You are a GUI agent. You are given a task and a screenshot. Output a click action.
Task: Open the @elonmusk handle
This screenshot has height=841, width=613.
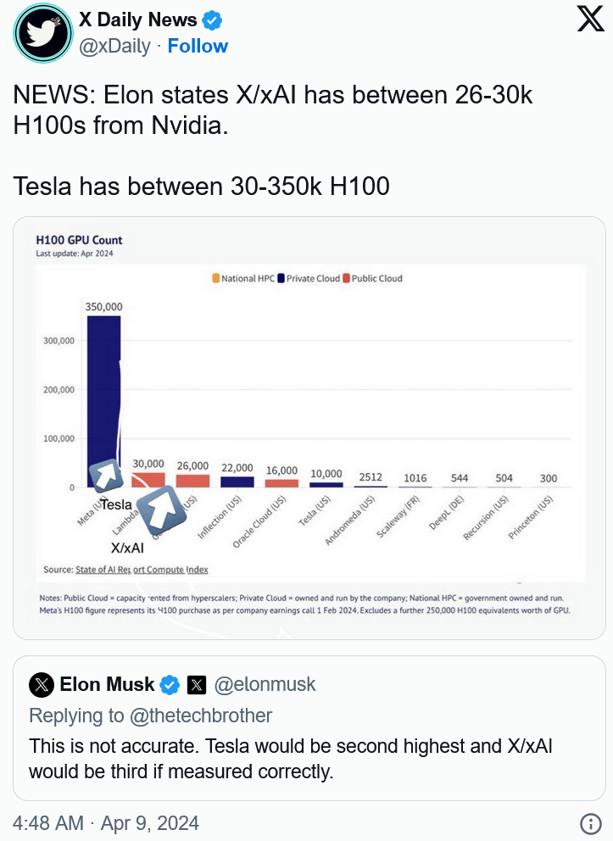tap(265, 685)
